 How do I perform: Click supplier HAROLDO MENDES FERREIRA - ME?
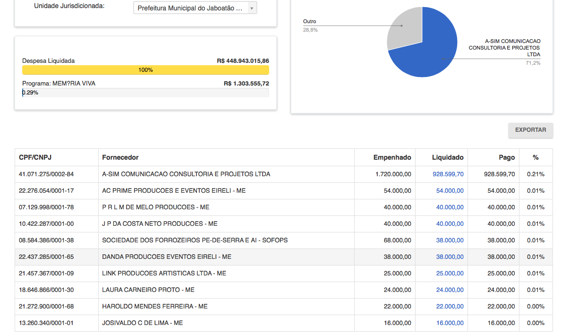pos(155,307)
